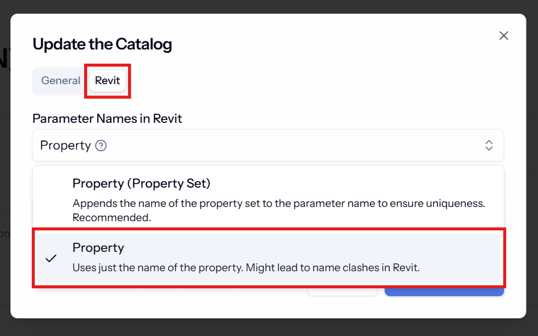Click the partially hidden blue submit button

click(444, 292)
